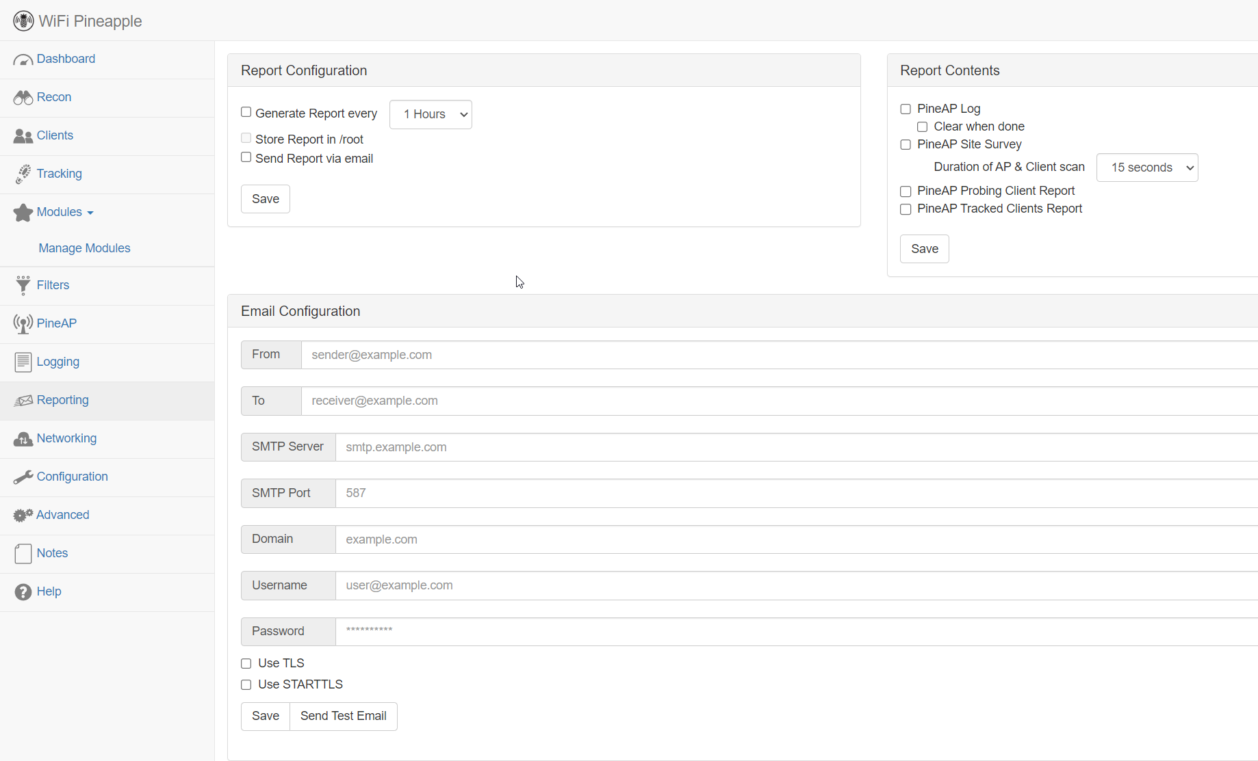Enable the PineAP Log checkbox
The image size is (1258, 761).
906,109
